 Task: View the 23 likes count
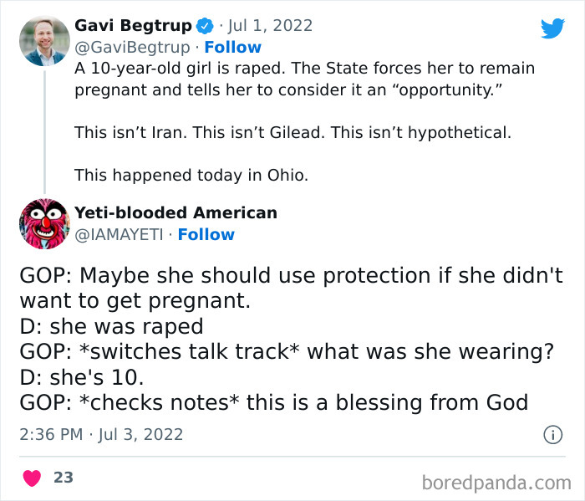point(64,478)
